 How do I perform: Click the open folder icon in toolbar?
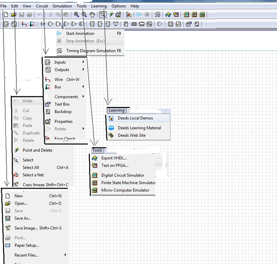[14, 15]
